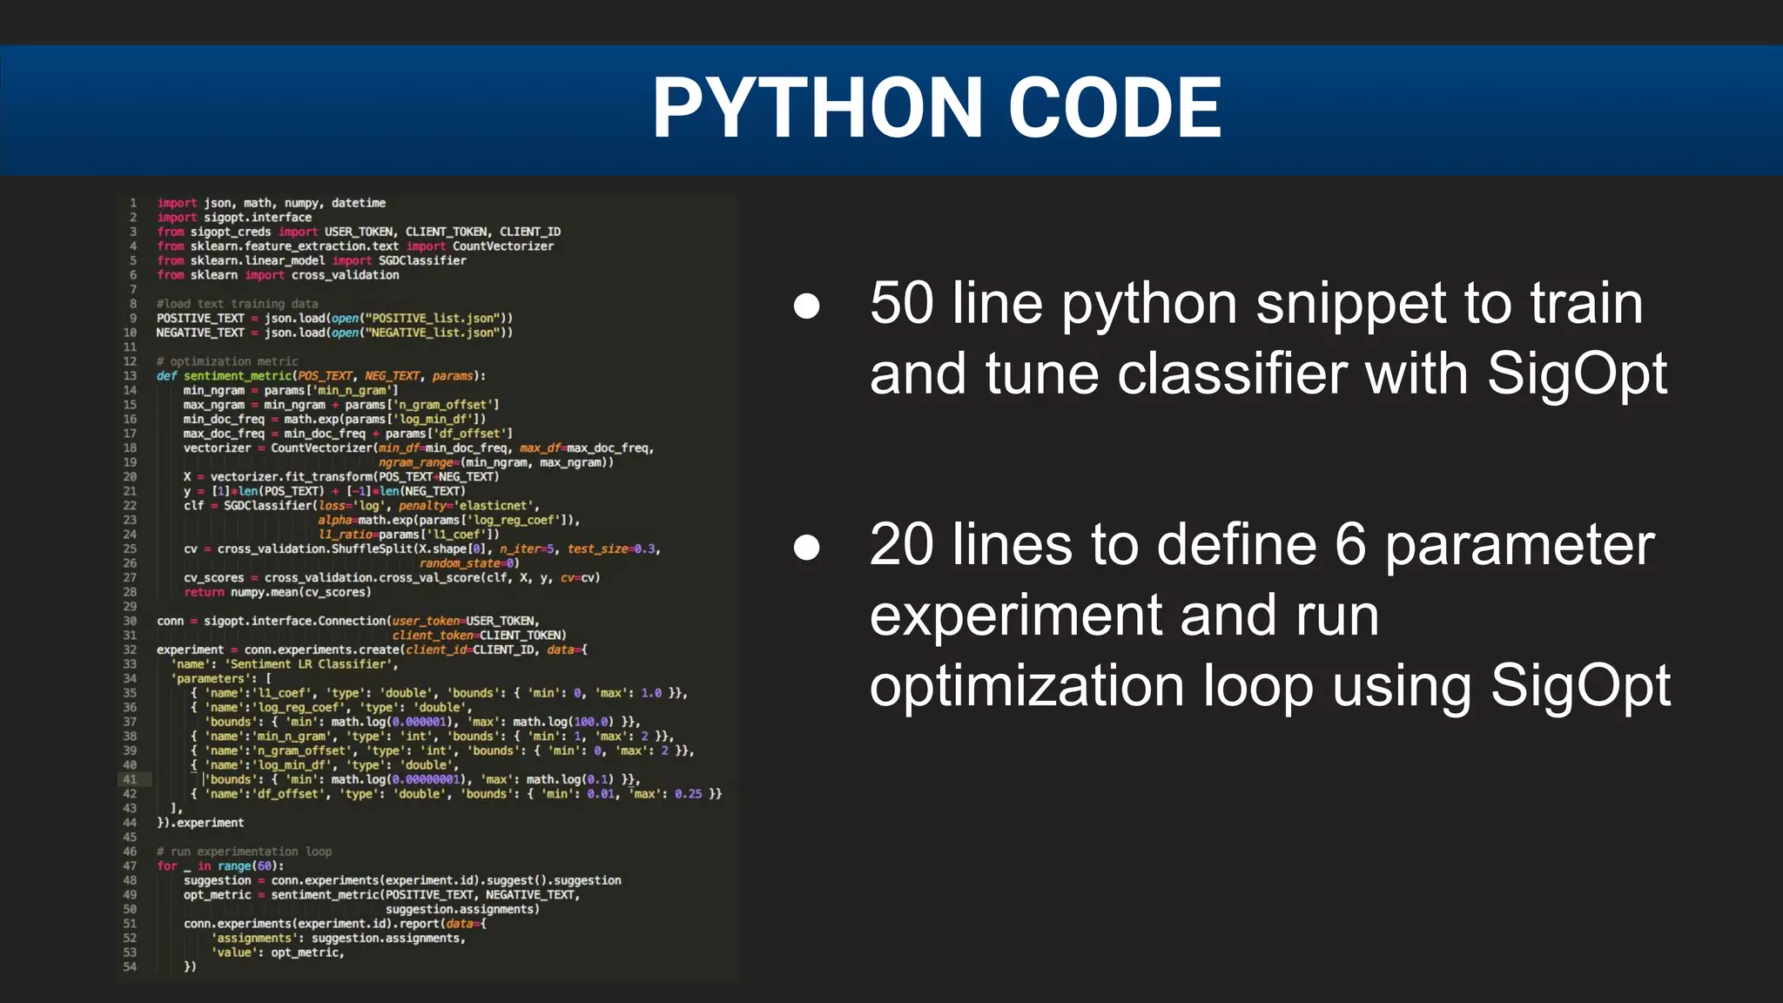Click 'cv = cross_validation.ShuffleSplit' line
This screenshot has height=1003, width=1783.
pos(422,549)
